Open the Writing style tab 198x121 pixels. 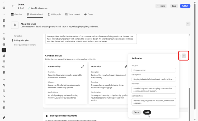(x=54, y=14)
